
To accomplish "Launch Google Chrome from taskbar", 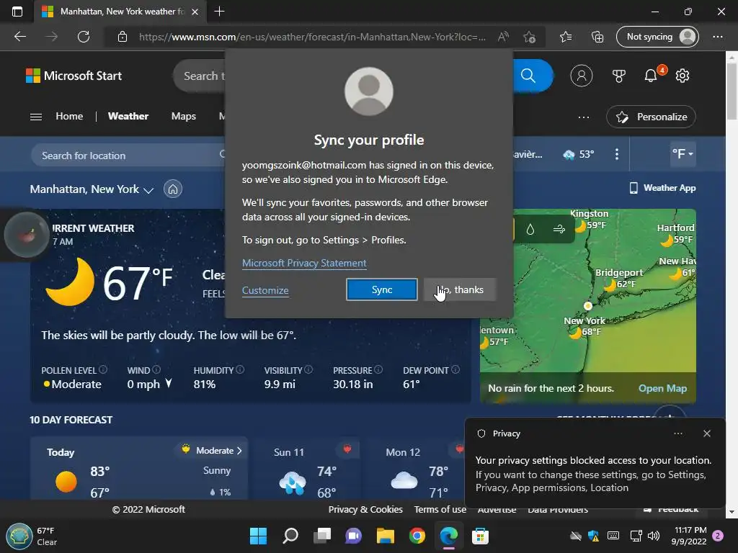I will coord(417,536).
